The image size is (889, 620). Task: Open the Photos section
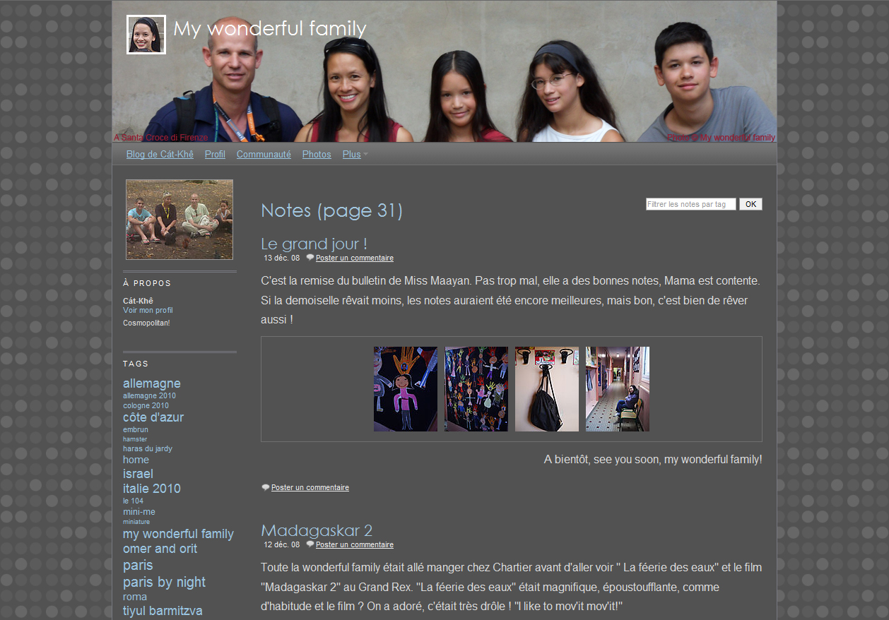(317, 155)
